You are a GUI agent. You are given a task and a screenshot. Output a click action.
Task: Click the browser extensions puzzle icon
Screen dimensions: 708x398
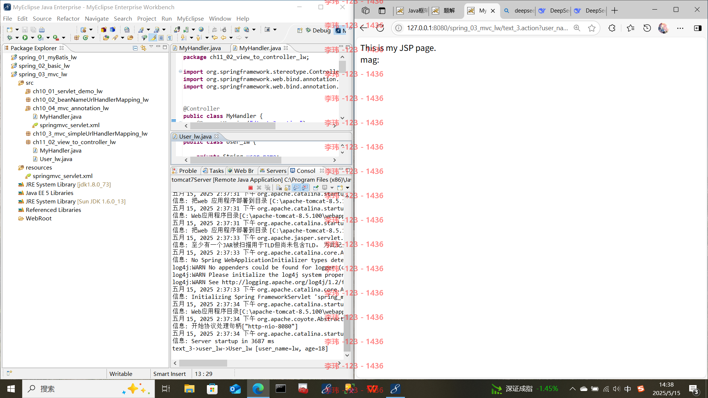pyautogui.click(x=612, y=28)
